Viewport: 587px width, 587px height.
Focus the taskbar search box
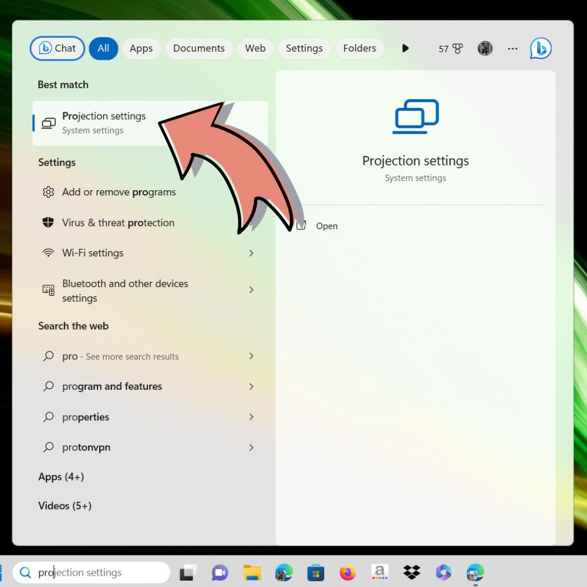[92, 572]
